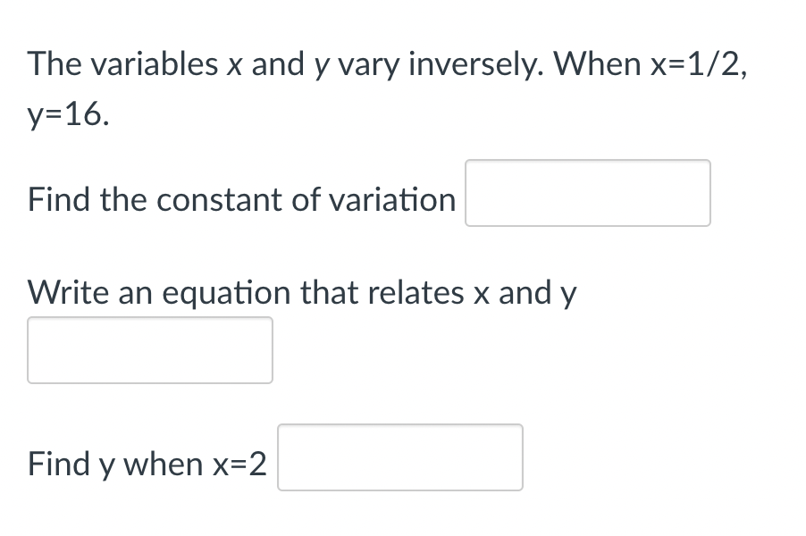
Task: Select the text 'Write an equation that relates x and y'
Action: [x=302, y=292]
